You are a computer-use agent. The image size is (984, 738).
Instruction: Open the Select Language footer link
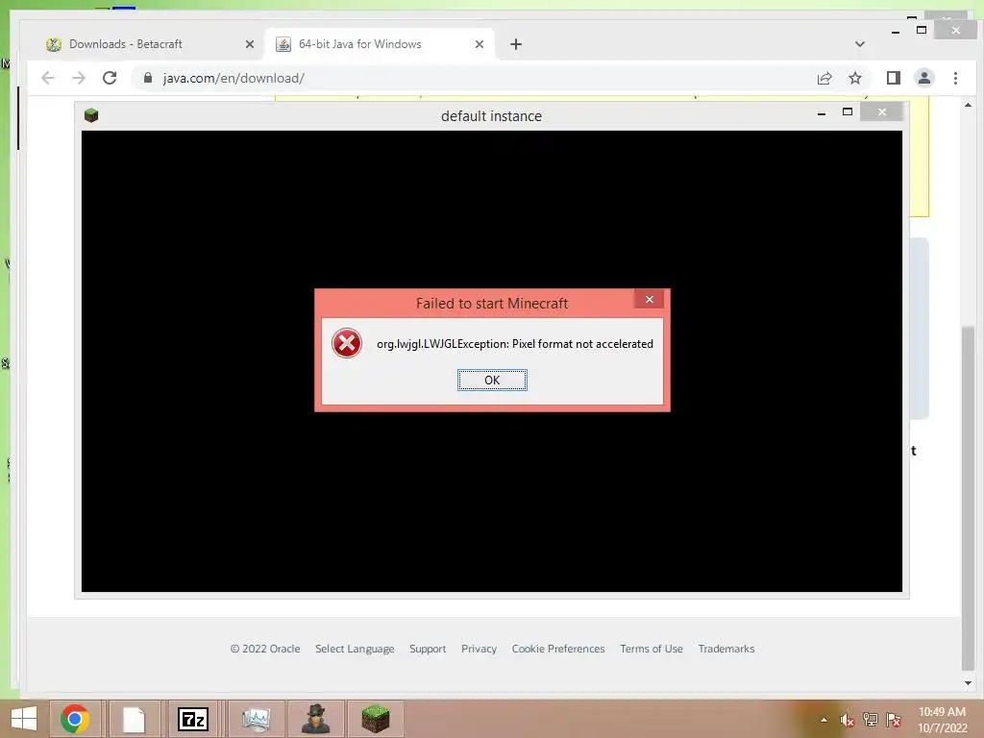pos(355,649)
